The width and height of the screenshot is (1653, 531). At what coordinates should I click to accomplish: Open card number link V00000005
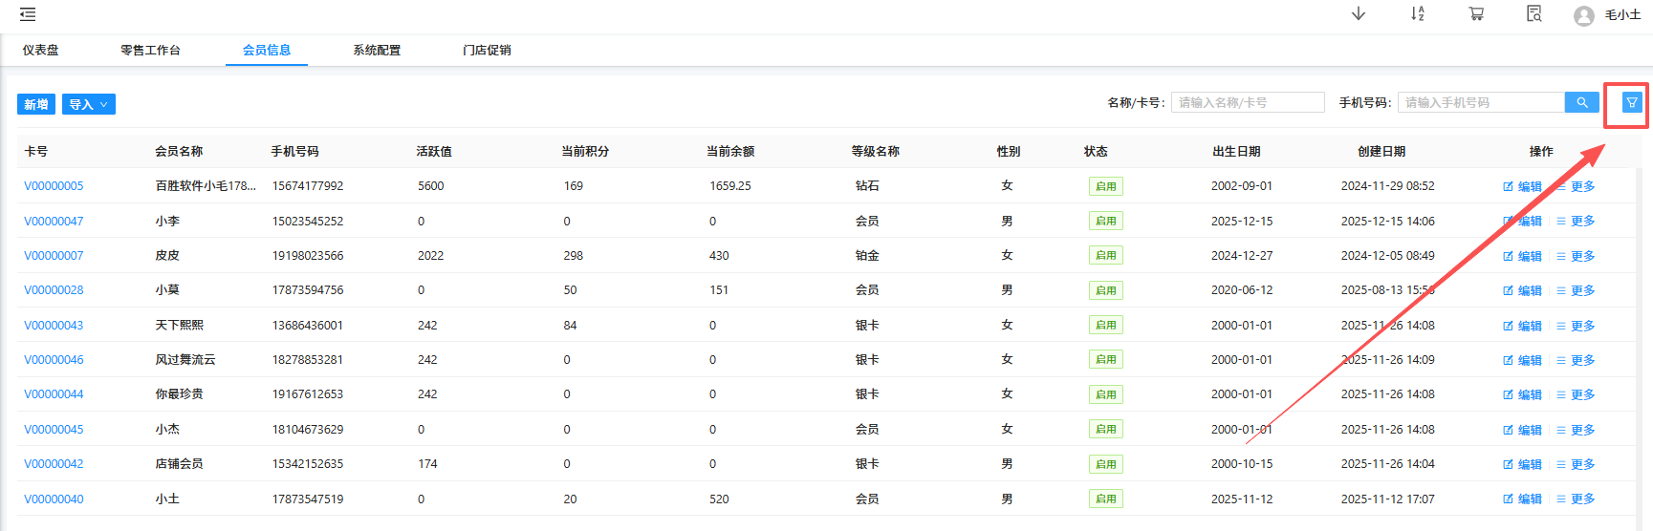[x=54, y=186]
